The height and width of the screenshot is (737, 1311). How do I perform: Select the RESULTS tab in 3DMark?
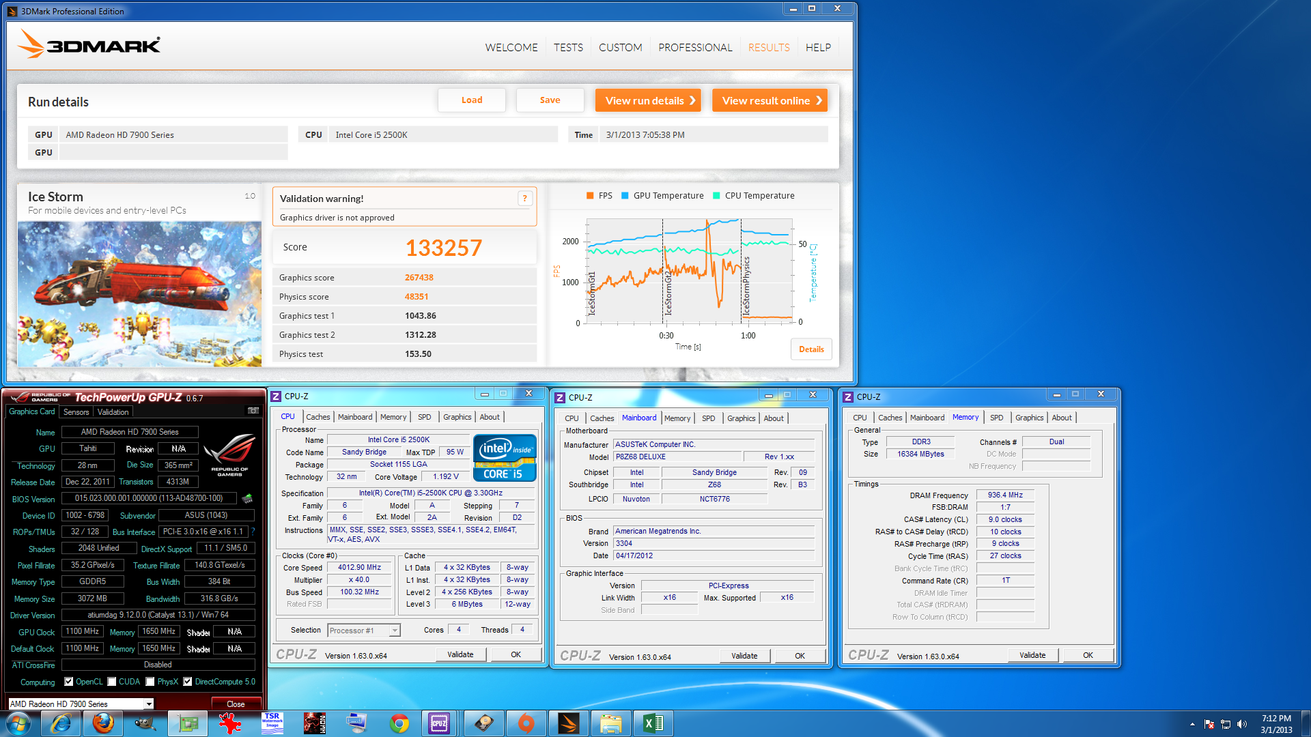(769, 47)
